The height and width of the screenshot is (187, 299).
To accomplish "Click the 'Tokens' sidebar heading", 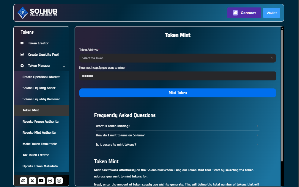I will coord(27,32).
